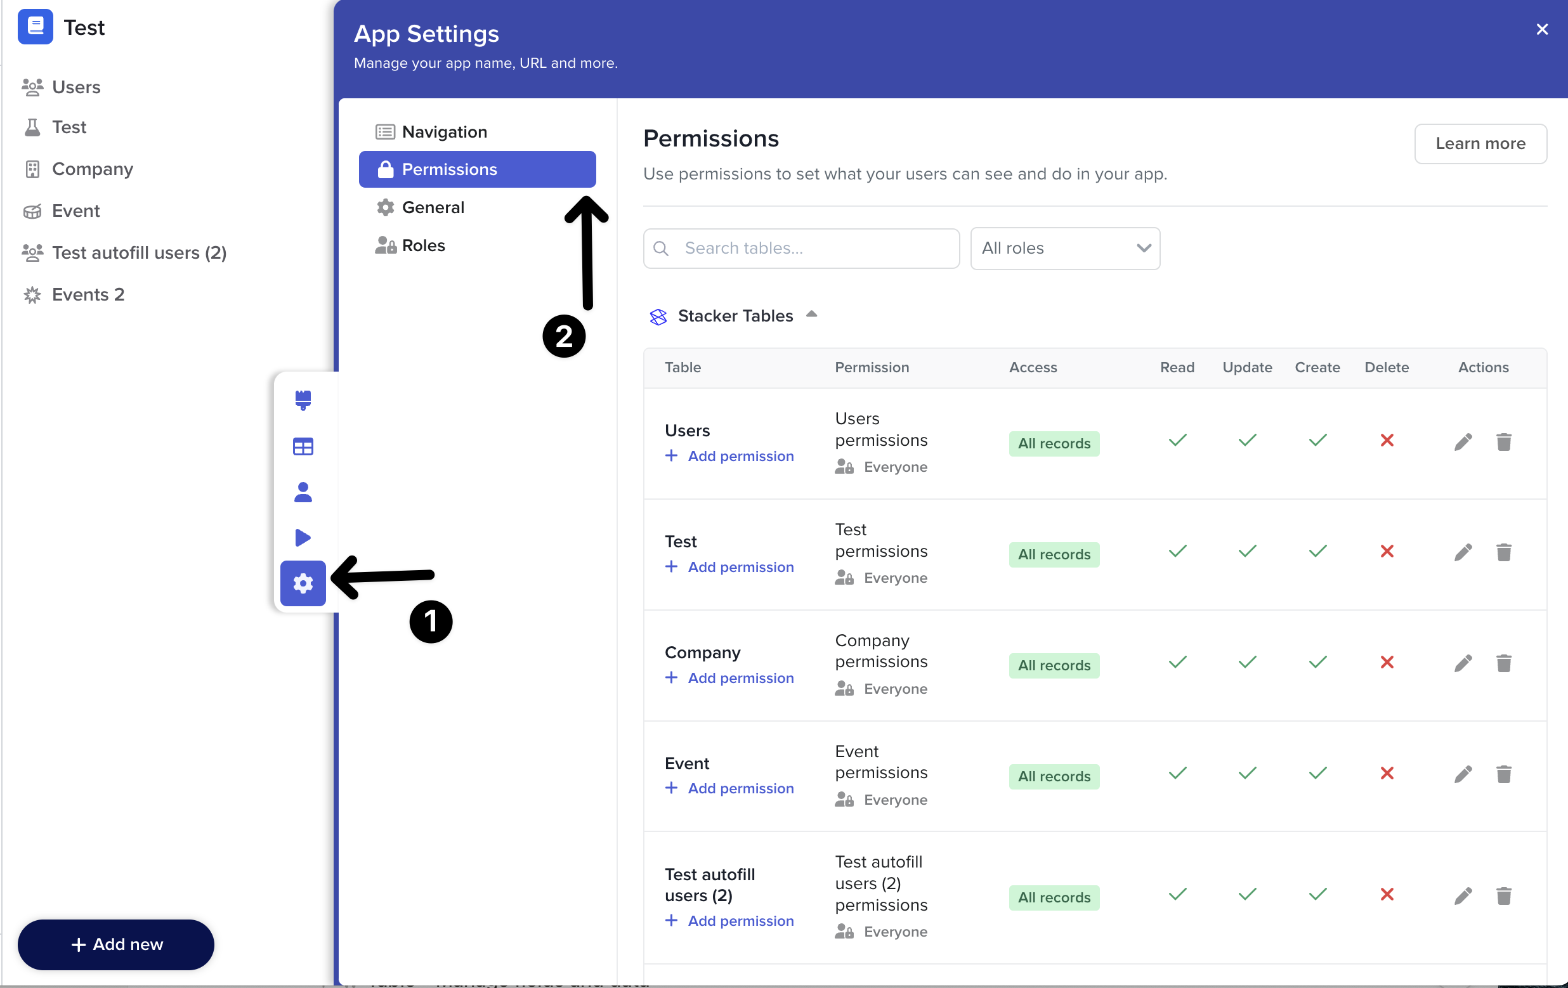Open the General settings tab
This screenshot has height=988, width=1568.
point(433,207)
